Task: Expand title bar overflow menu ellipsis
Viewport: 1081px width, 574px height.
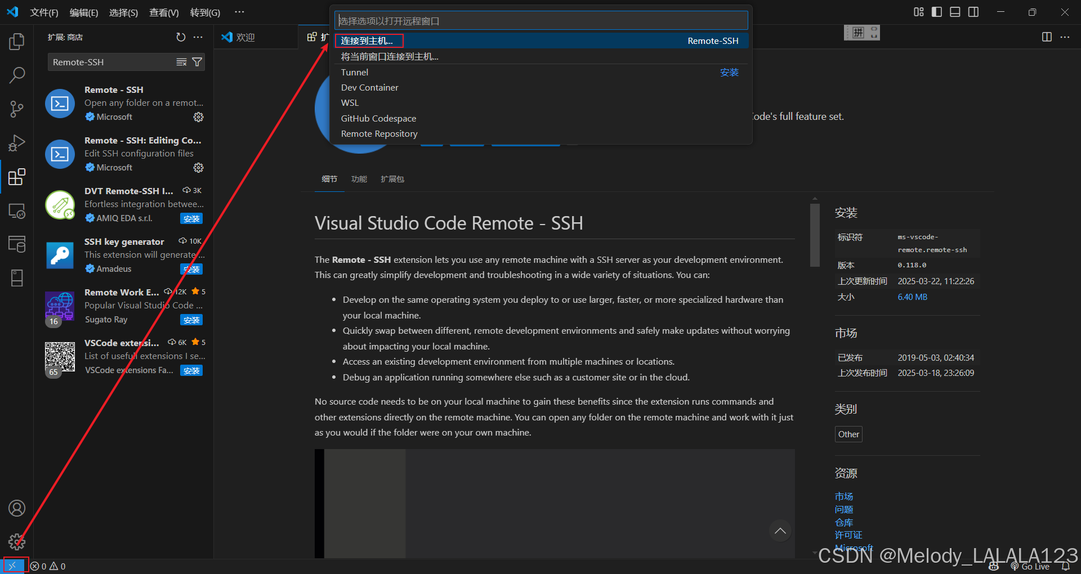Action: [239, 12]
